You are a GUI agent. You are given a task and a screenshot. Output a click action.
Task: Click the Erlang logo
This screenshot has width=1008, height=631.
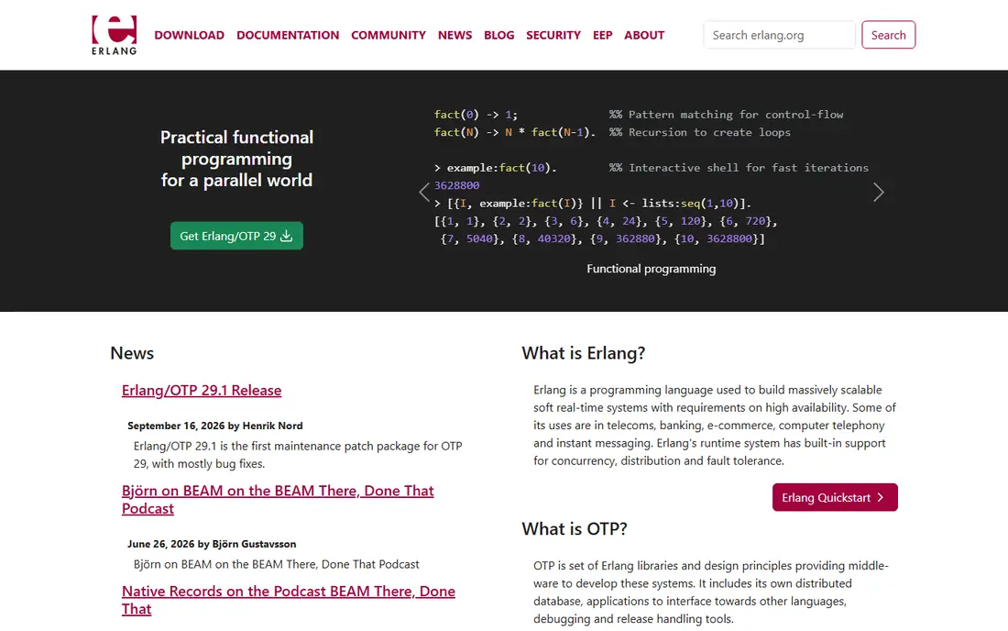(x=115, y=36)
